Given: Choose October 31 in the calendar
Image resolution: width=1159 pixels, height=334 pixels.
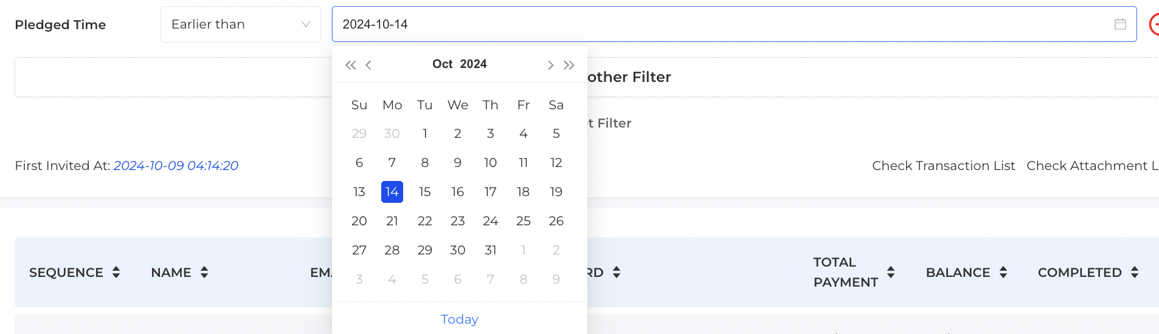Looking at the screenshot, I should tap(491, 250).
